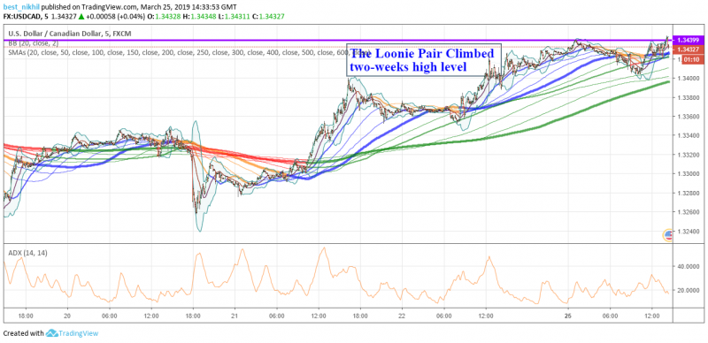The height and width of the screenshot is (343, 708).
Task: Click the 1.32600 price axis label
Action: [688, 212]
